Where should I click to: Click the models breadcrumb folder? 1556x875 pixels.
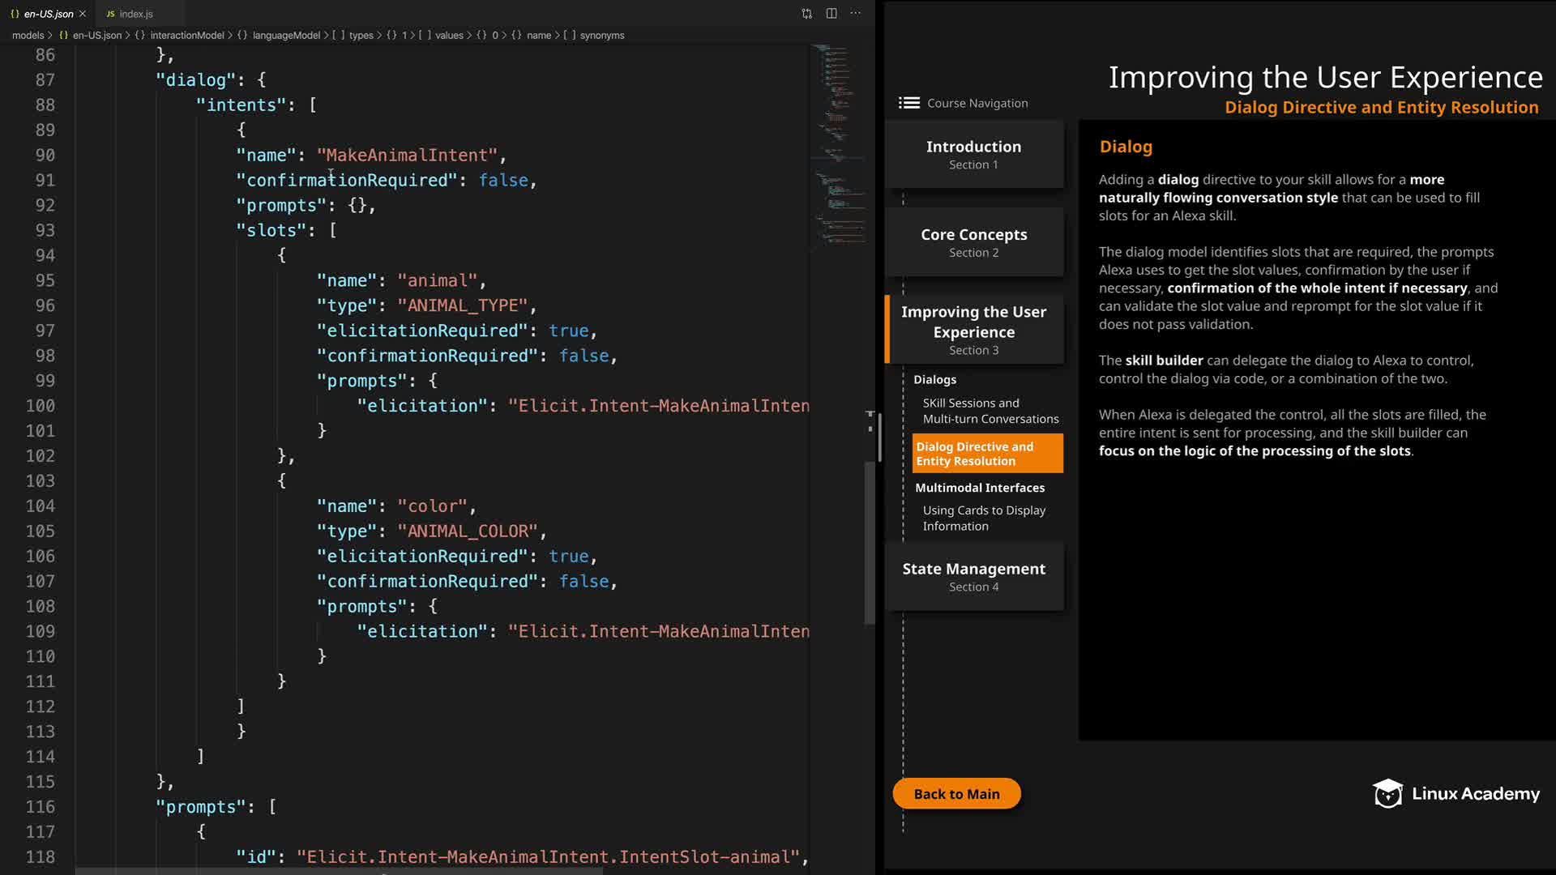click(x=28, y=36)
